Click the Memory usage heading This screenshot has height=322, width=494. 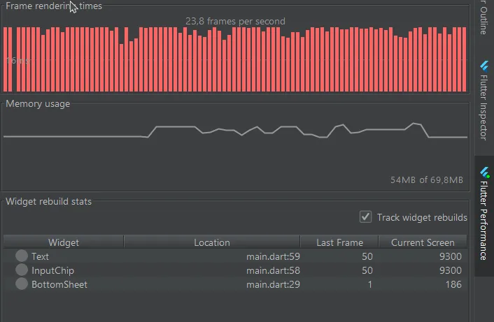38,104
